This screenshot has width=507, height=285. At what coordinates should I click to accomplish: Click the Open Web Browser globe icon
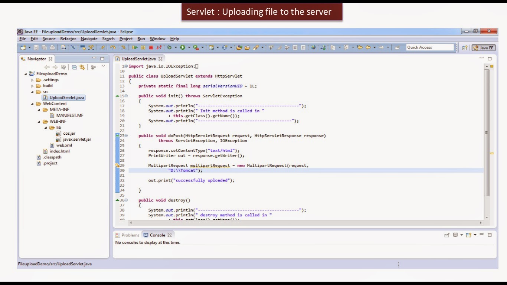point(313,47)
